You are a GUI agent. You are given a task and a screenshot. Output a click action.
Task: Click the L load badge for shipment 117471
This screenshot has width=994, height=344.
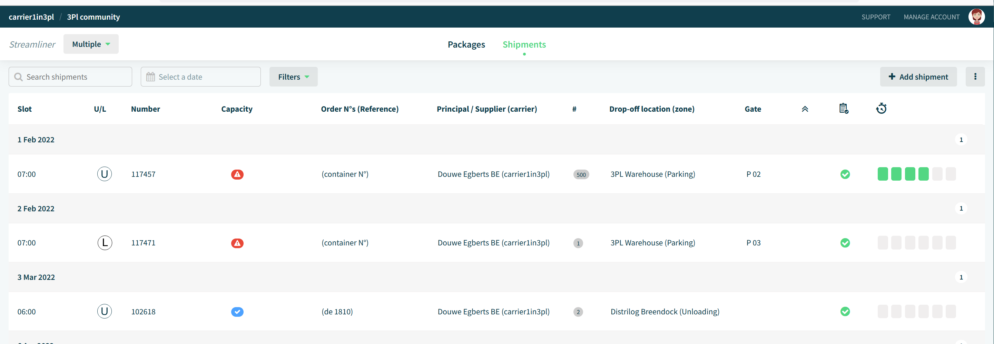point(105,243)
